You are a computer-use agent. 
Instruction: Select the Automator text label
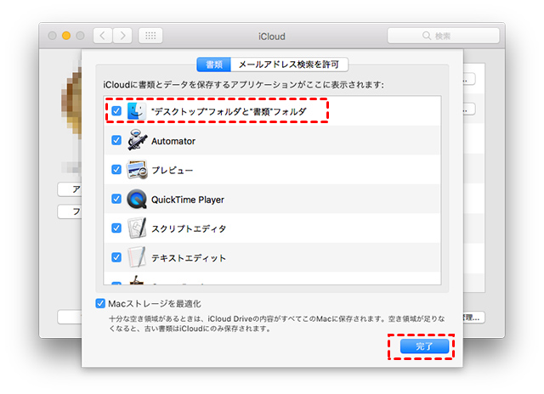coord(173,142)
